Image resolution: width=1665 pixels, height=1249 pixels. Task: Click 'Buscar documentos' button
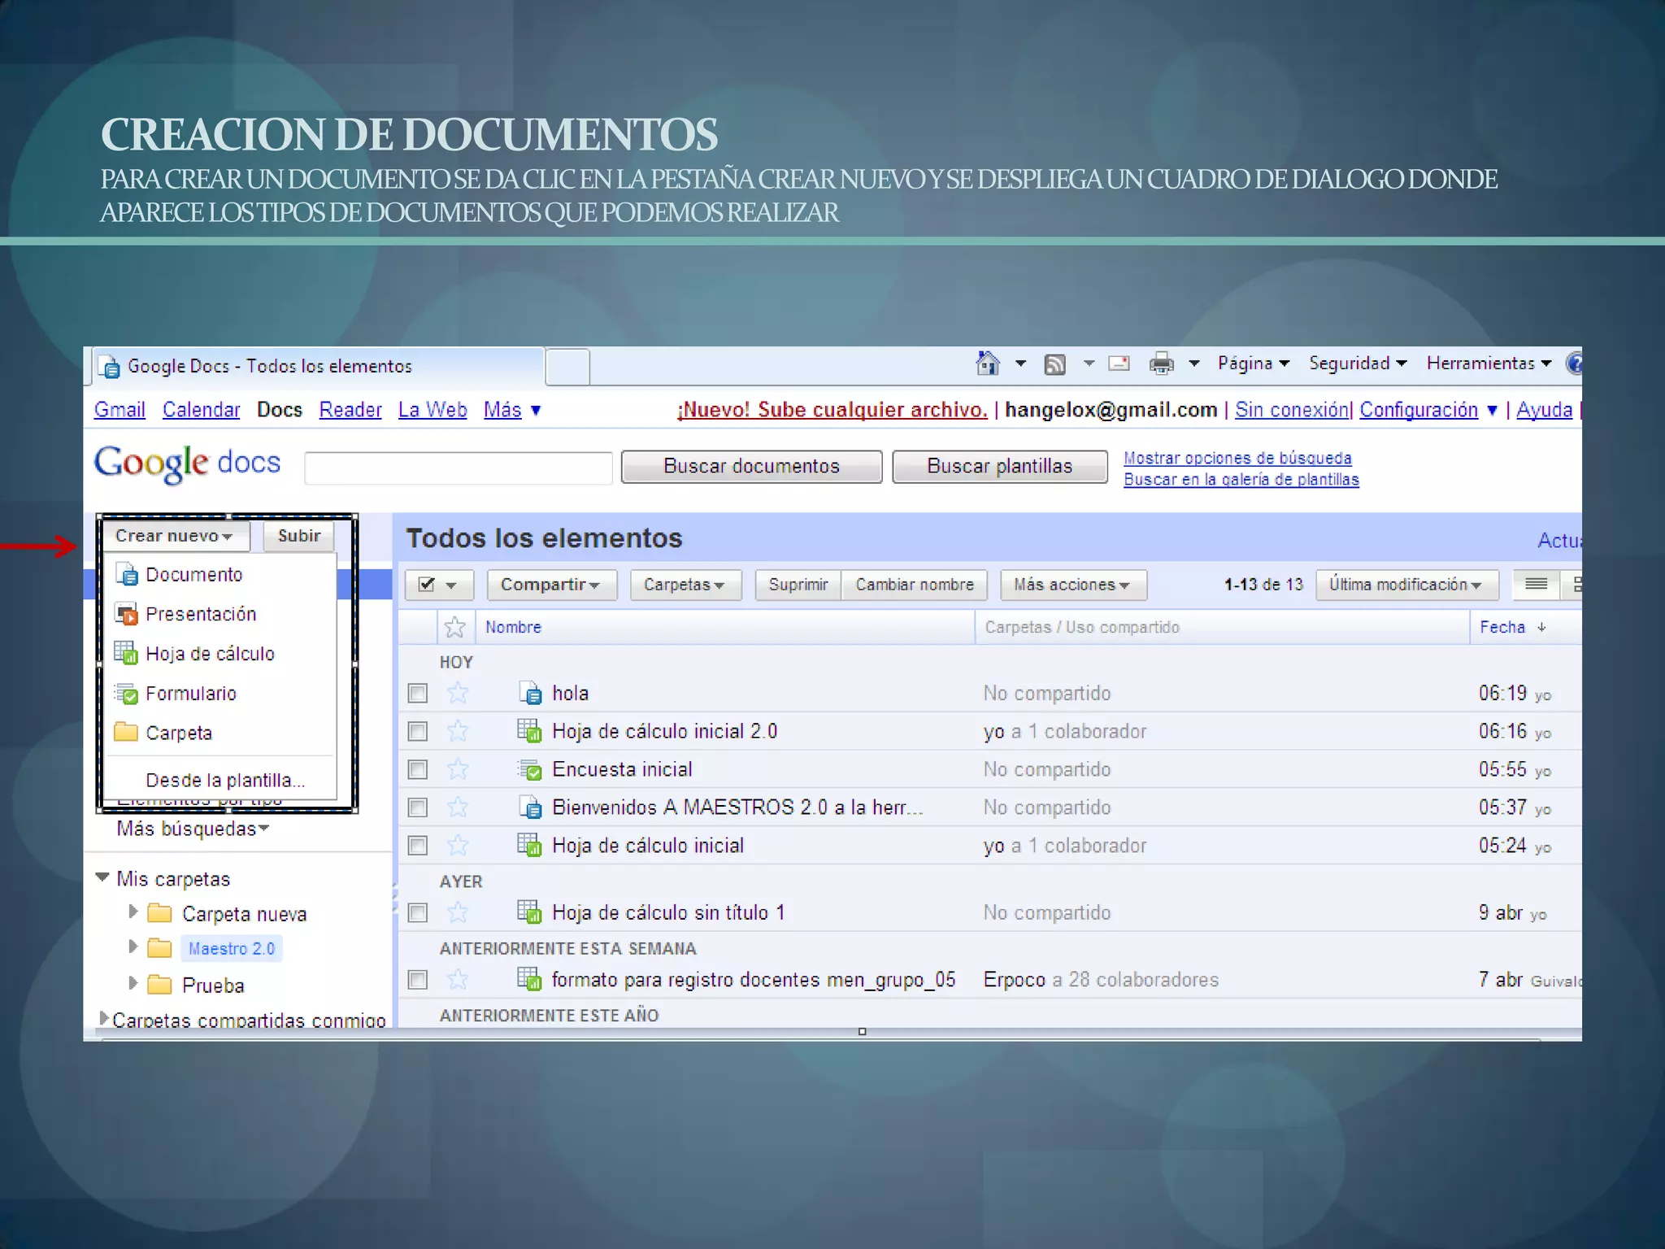(751, 467)
